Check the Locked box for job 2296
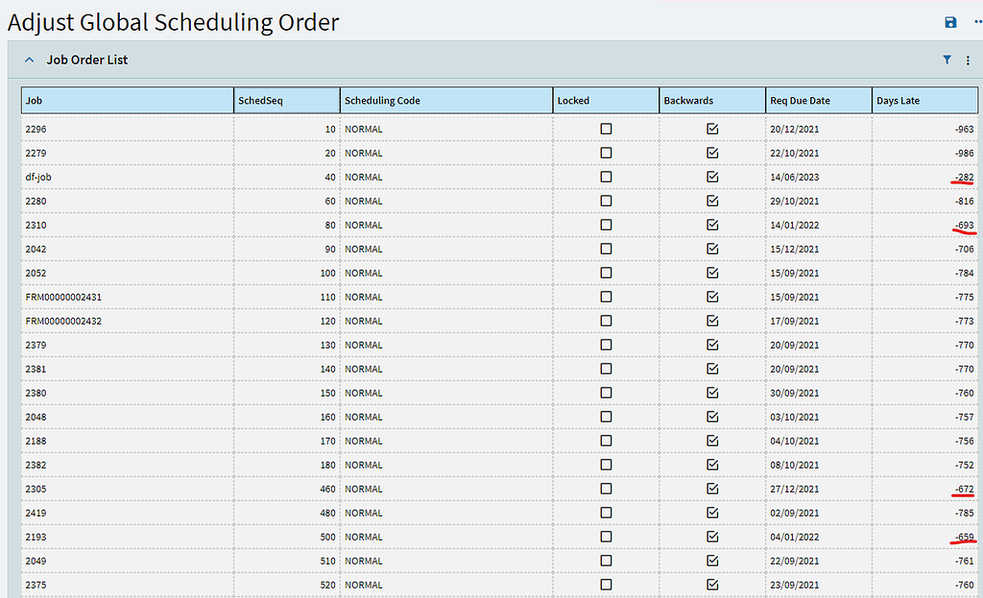The width and height of the screenshot is (983, 598). 605,129
